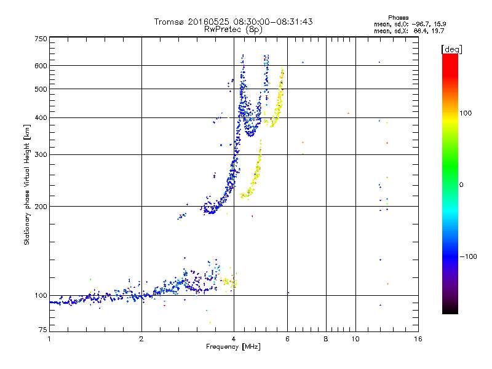Click the x-axis tick label '6'
This screenshot has height=369, width=492.
pos(287,339)
